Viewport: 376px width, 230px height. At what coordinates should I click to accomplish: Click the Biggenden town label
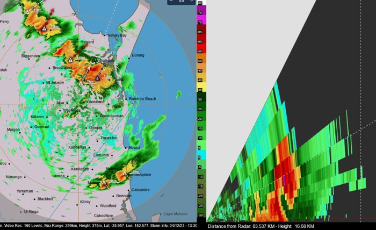coord(31,56)
